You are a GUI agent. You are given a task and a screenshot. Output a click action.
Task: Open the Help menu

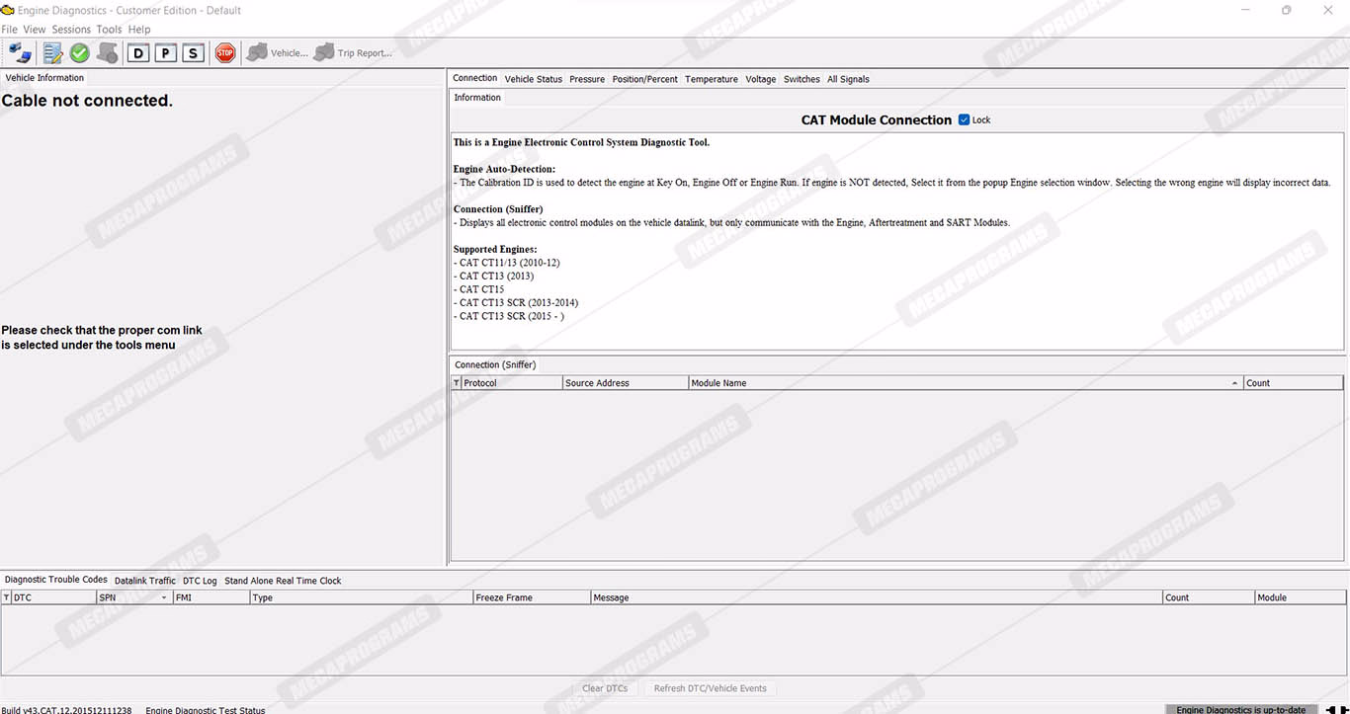click(x=139, y=30)
